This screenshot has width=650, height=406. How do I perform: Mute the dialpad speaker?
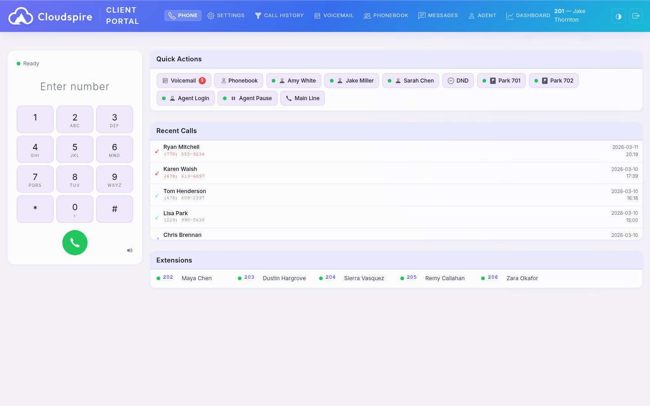130,250
